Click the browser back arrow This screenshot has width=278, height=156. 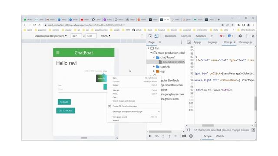[x=25, y=25]
